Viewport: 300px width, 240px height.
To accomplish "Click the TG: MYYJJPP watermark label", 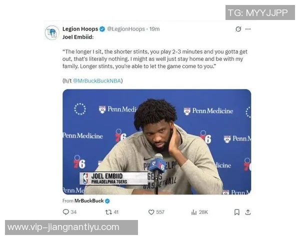I will click(260, 12).
